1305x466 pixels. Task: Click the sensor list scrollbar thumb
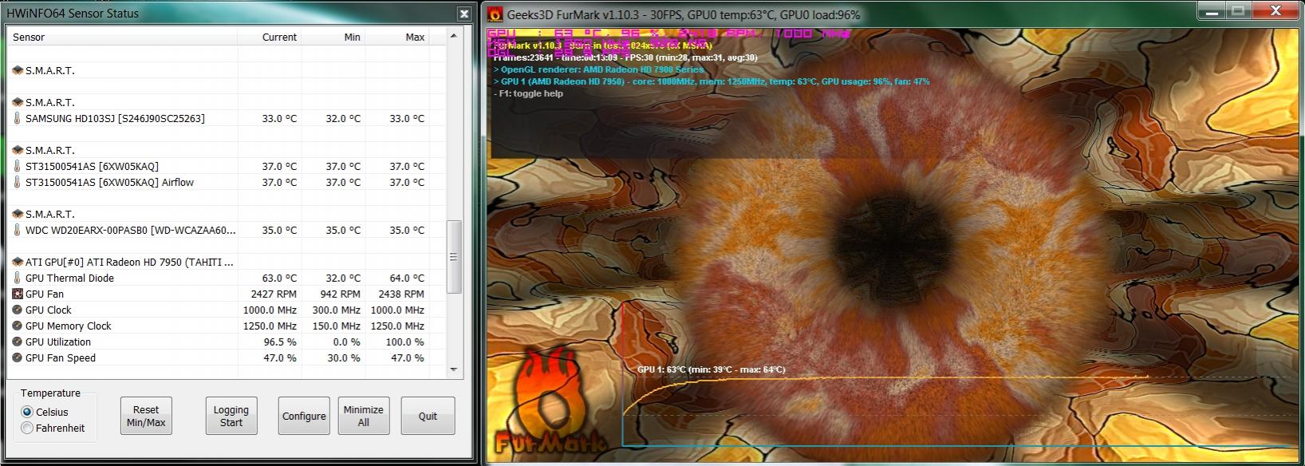pos(454,257)
